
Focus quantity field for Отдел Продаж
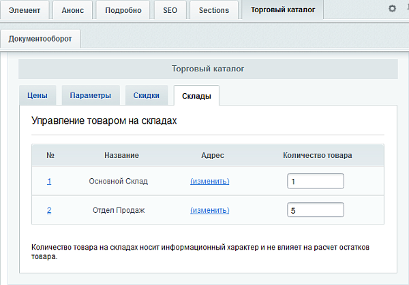pos(315,210)
